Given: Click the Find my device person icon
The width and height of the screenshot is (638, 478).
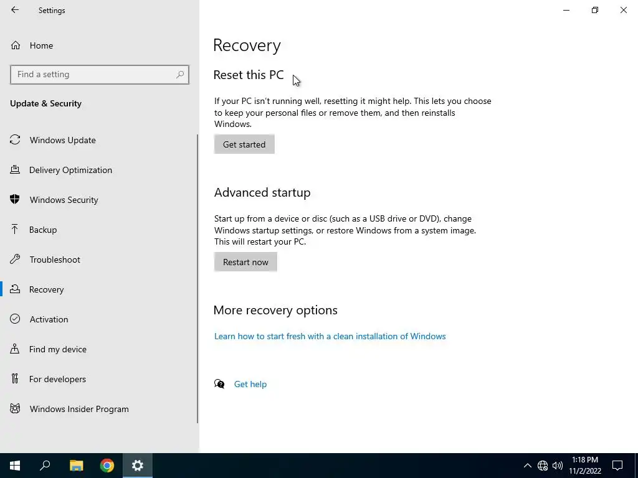Looking at the screenshot, I should click(x=15, y=349).
